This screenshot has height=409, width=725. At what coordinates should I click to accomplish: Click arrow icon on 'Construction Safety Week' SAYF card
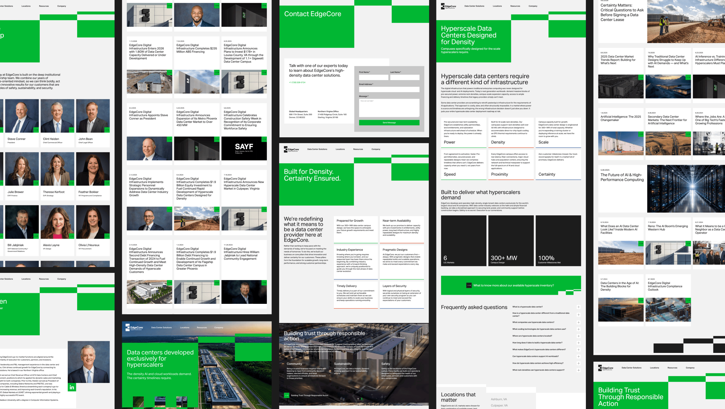pyautogui.click(x=264, y=139)
